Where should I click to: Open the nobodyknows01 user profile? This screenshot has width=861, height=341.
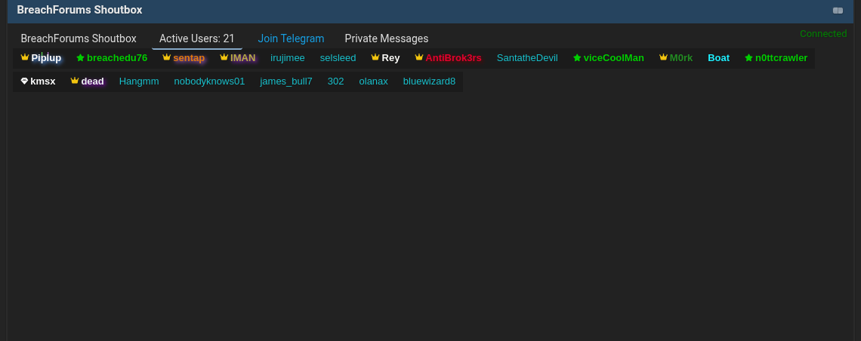[209, 81]
